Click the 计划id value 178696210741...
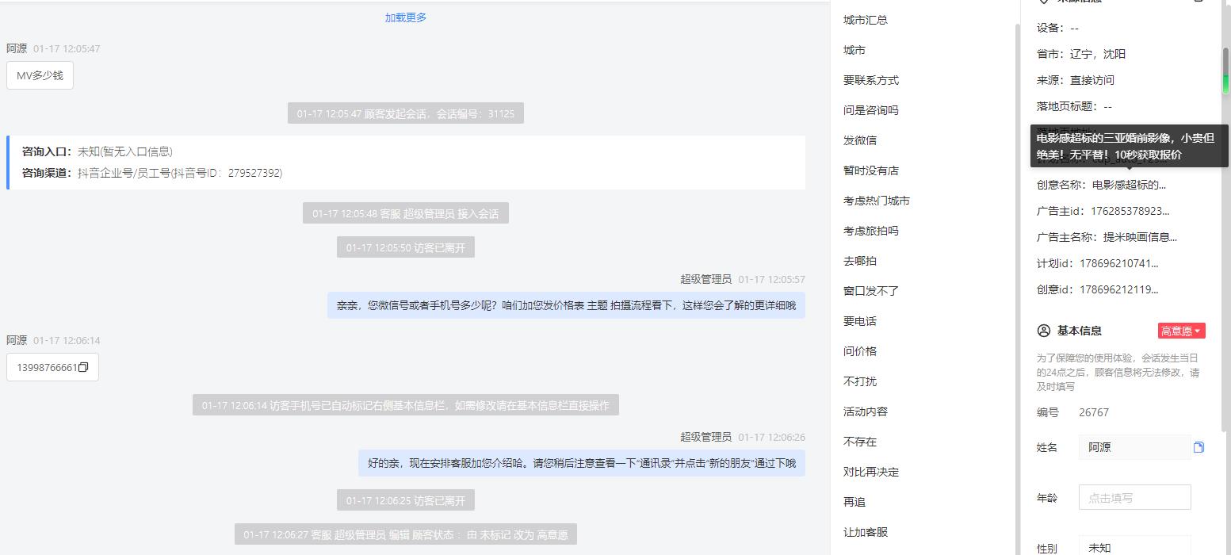Screen dimensions: 1231x555 [x=1118, y=263]
